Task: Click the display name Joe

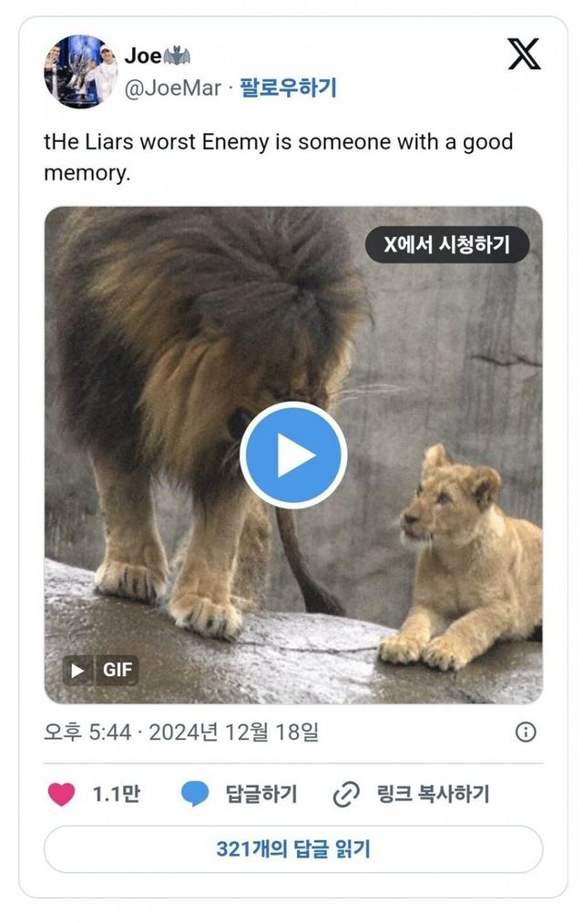Action: click(x=143, y=56)
